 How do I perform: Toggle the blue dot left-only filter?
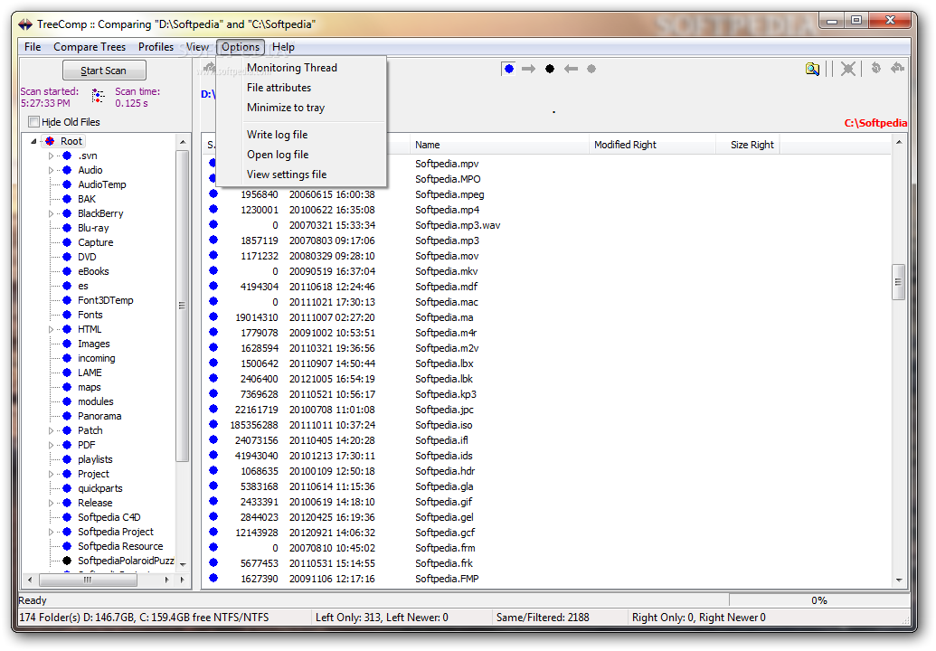click(x=508, y=69)
